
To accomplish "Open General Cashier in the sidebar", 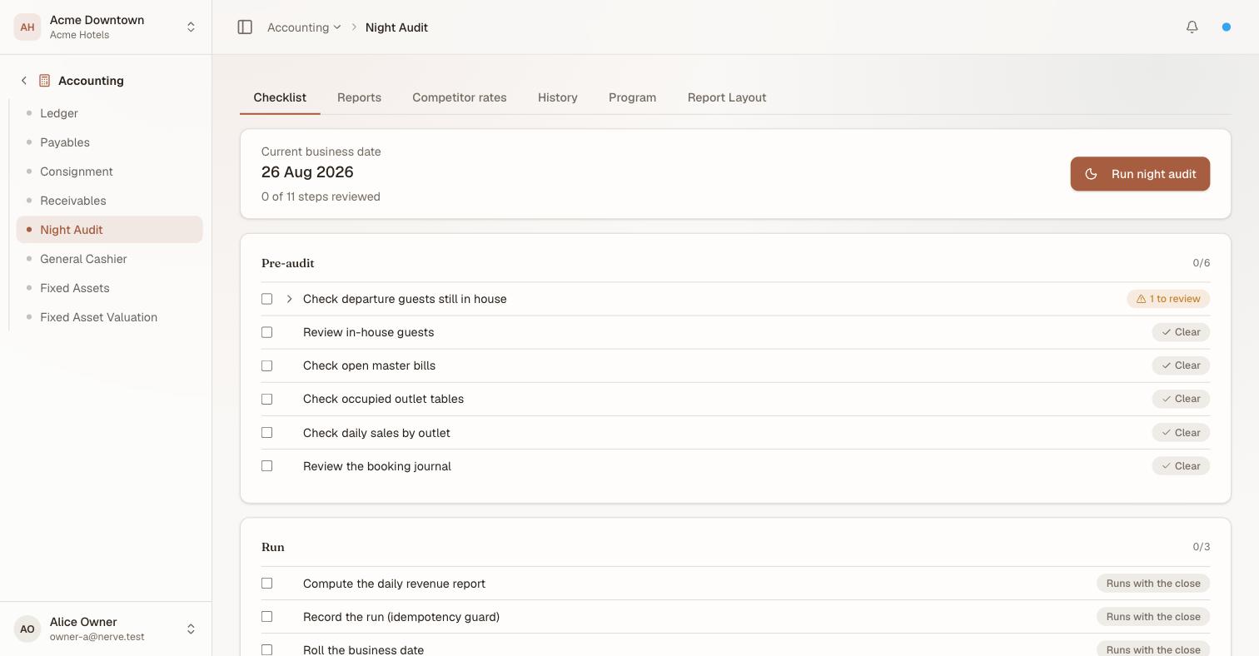I will 109,259.
